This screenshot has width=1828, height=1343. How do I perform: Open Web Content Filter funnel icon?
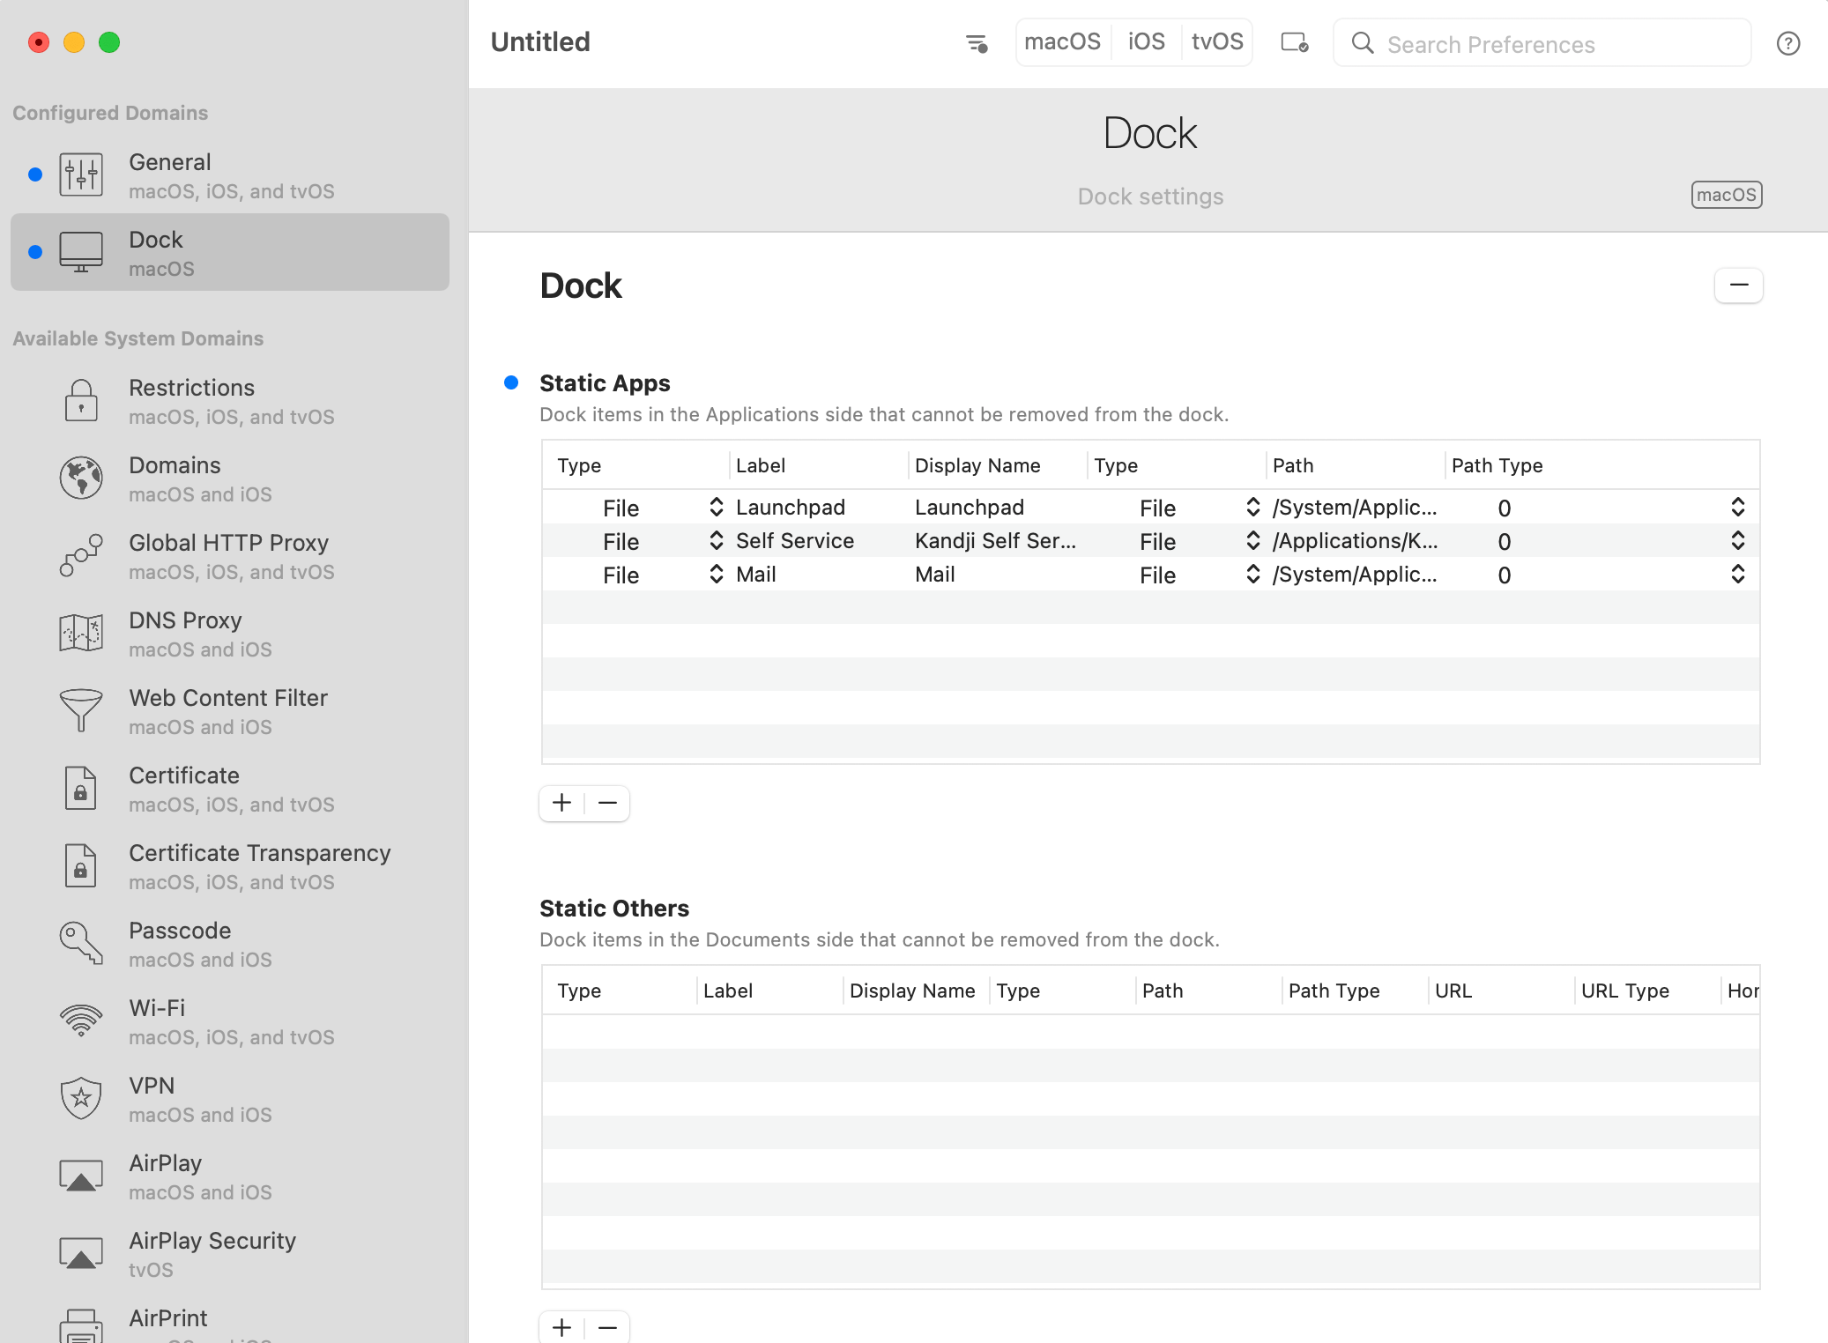tap(81, 710)
